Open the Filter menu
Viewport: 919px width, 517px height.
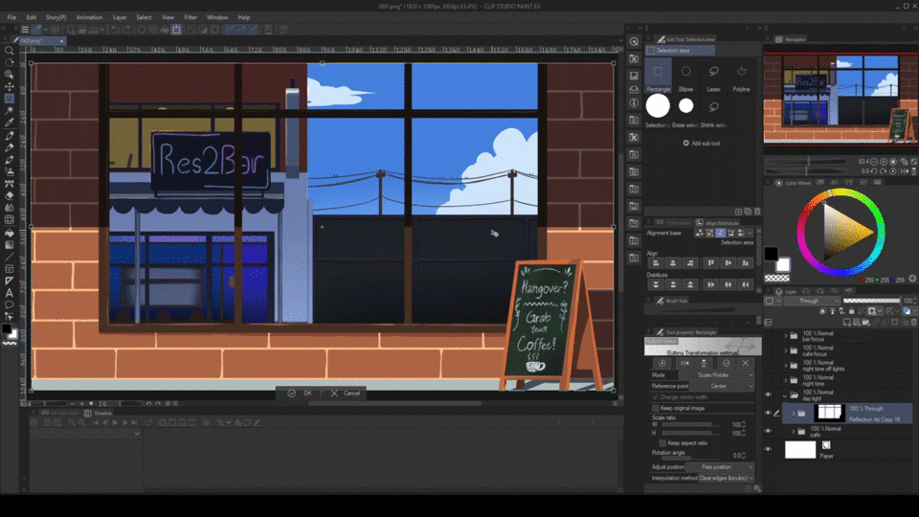[x=191, y=17]
